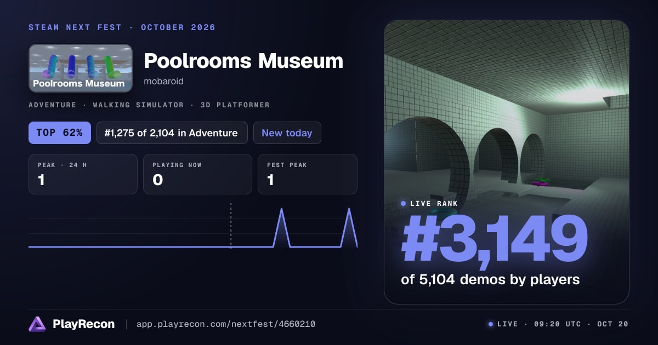Click the large tiled pool room screenshot
The width and height of the screenshot is (658, 345).
click(x=507, y=162)
